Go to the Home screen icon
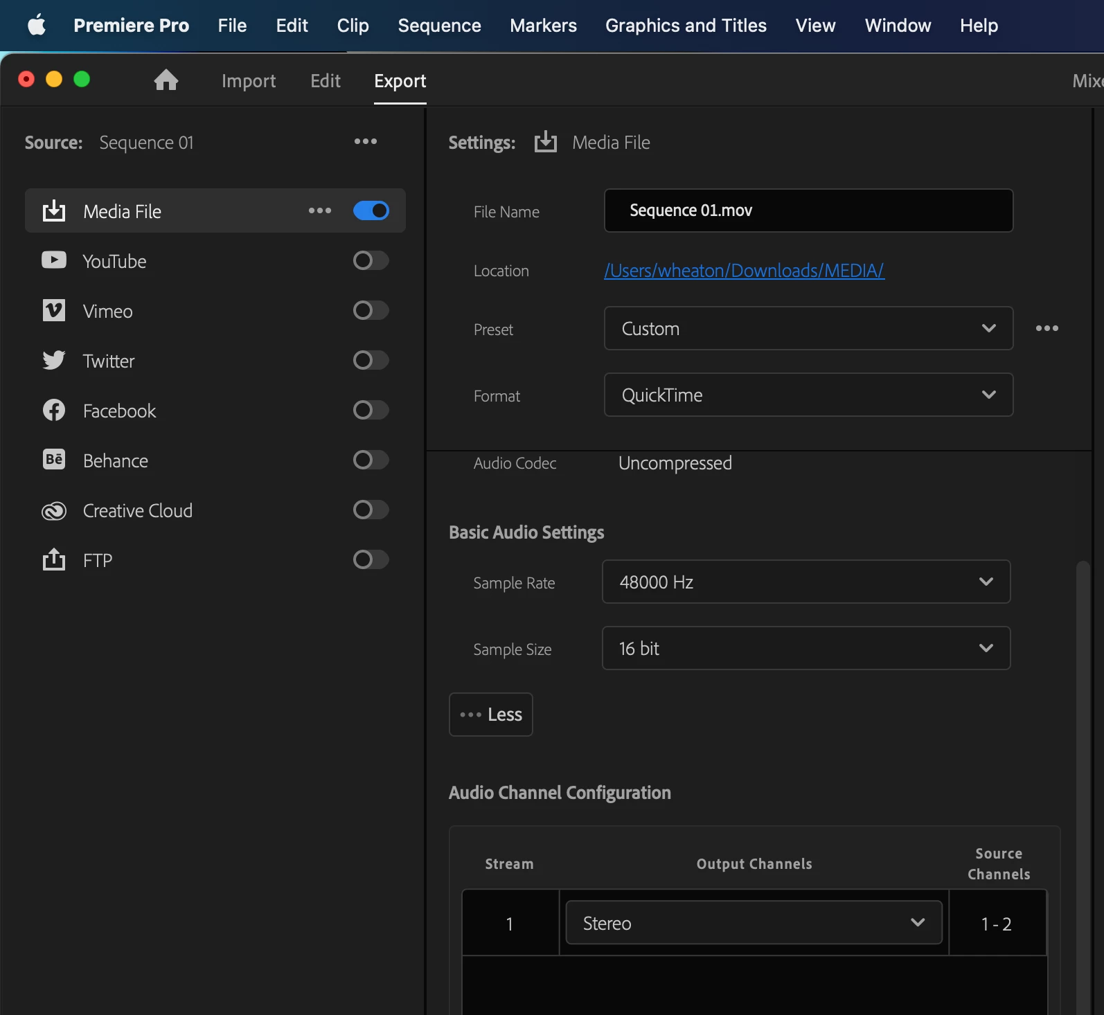 (x=166, y=80)
